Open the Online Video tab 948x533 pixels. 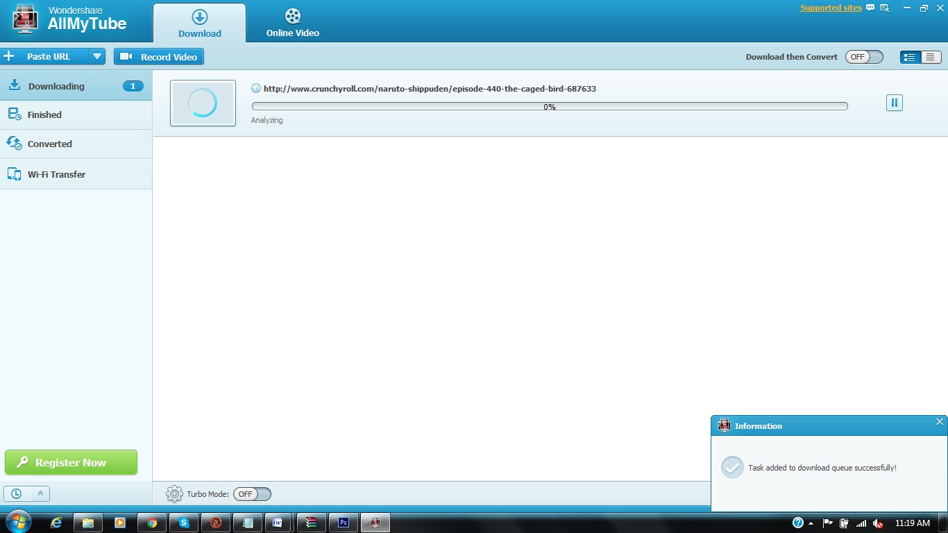[x=293, y=22]
